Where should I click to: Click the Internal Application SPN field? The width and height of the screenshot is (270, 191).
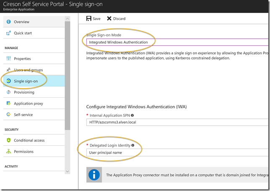pyautogui.click(x=177, y=122)
